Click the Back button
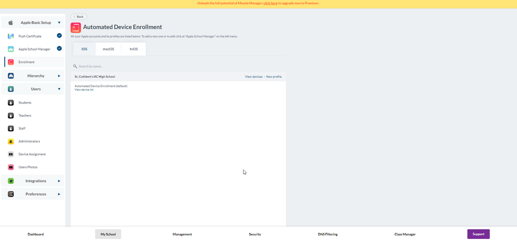The height and width of the screenshot is (240, 517). point(79,17)
